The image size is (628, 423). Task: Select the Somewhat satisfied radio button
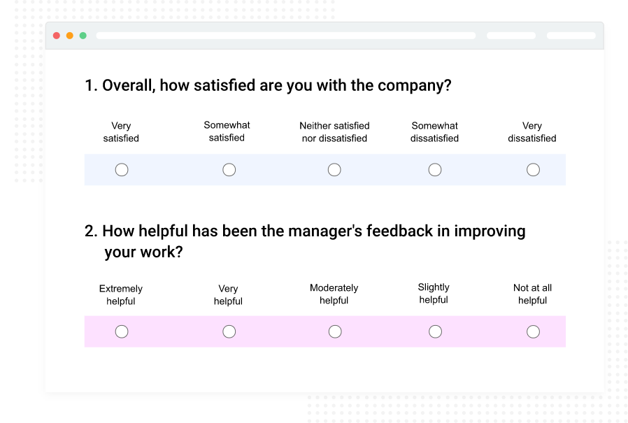[x=229, y=169]
